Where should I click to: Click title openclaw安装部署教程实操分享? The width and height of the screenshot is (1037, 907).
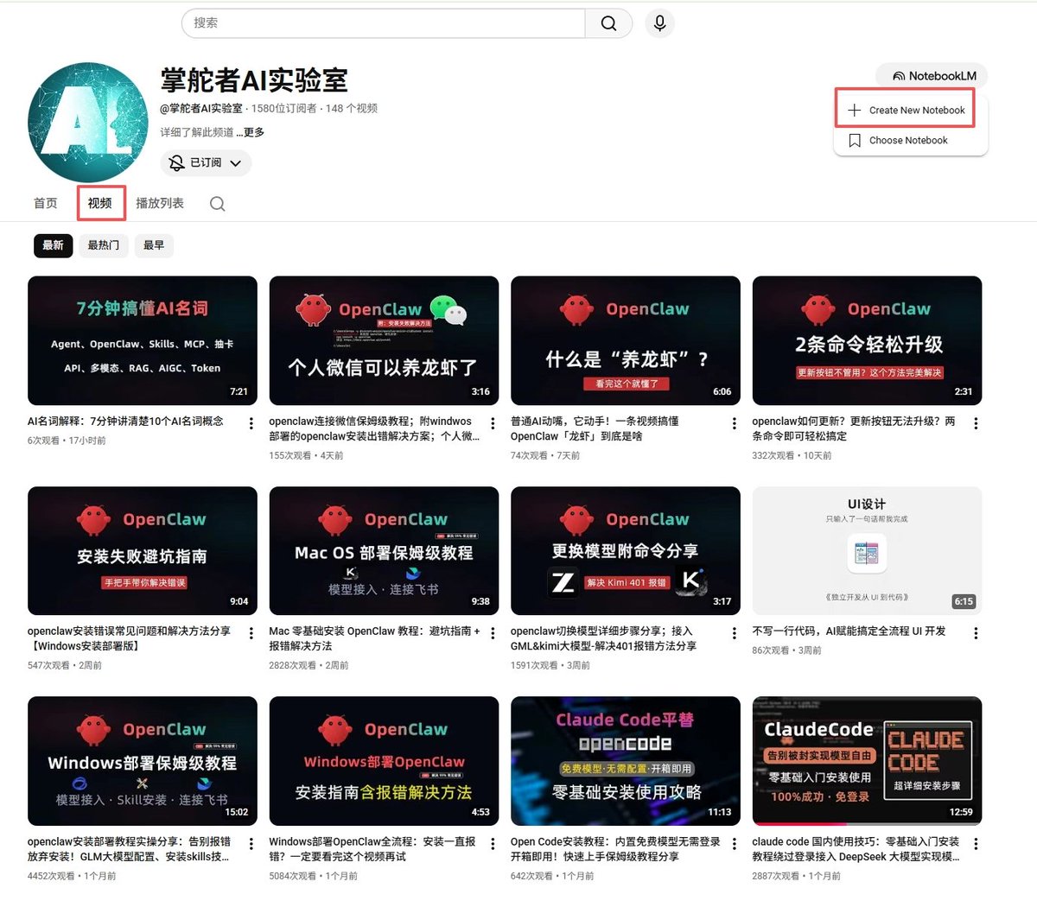pos(129,849)
